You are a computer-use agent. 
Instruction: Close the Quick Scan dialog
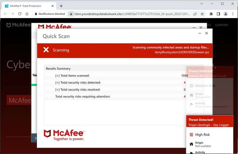click(x=206, y=33)
